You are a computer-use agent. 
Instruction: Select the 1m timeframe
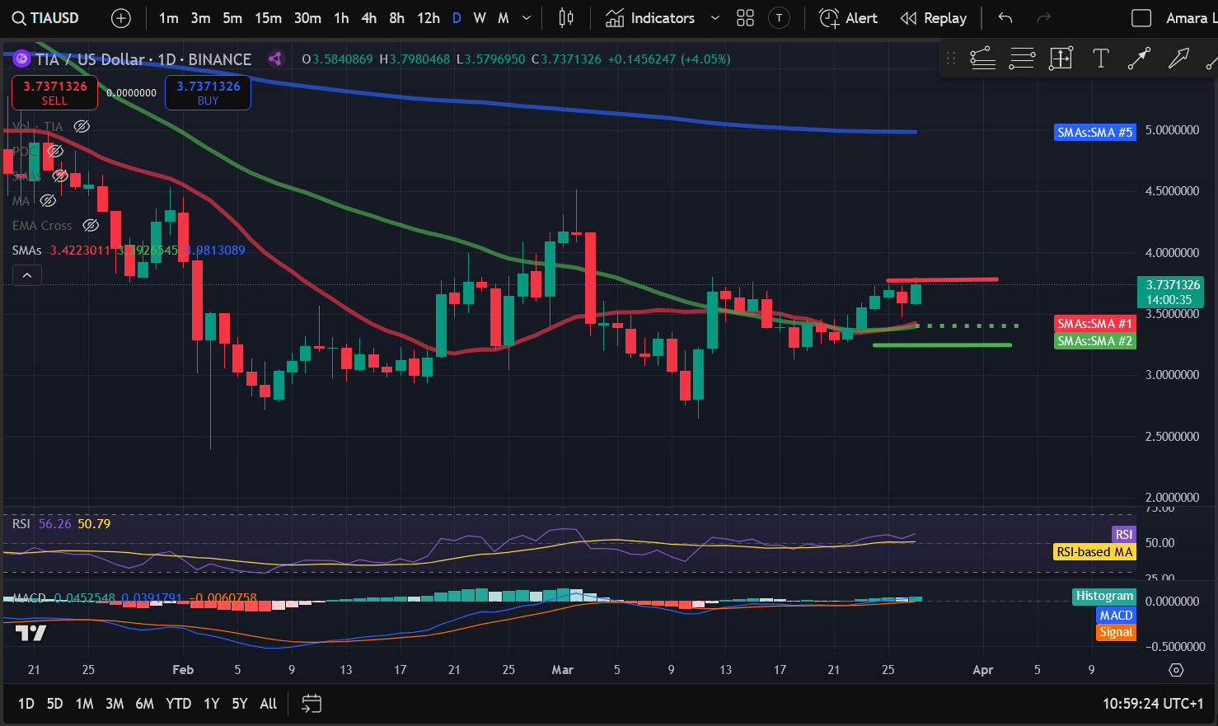pyautogui.click(x=169, y=18)
